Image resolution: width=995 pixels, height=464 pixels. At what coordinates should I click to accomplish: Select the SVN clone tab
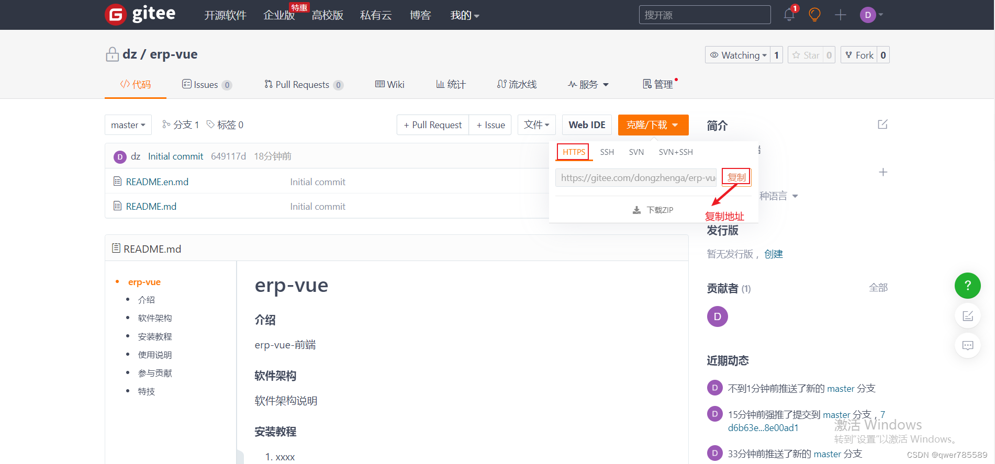point(636,152)
